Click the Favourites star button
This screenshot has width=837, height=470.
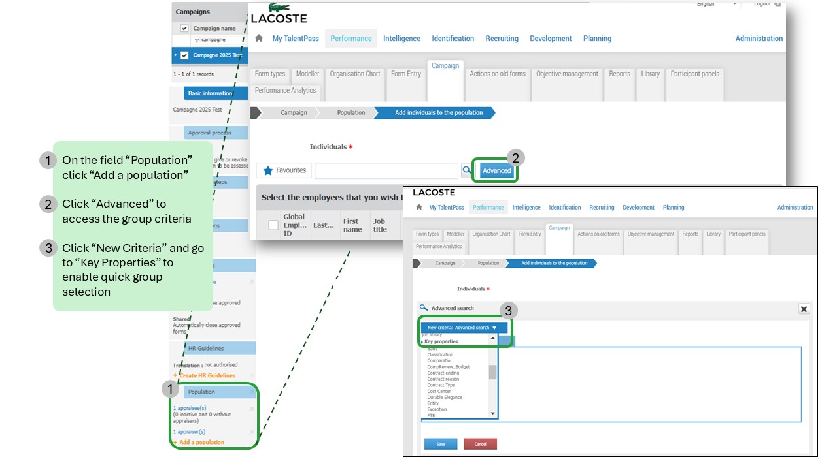coord(284,170)
